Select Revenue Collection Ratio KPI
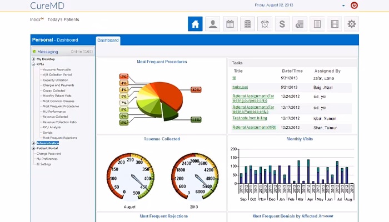Image resolution: width=389 pixels, height=222 pixels. pos(60,122)
